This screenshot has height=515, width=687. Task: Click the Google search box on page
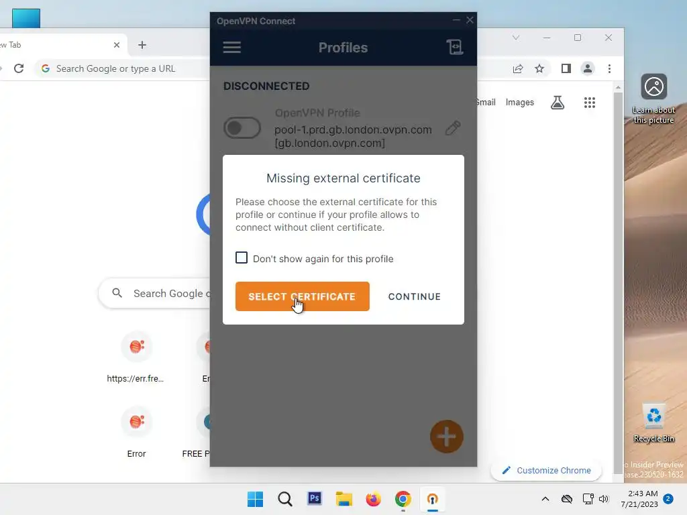point(156,293)
